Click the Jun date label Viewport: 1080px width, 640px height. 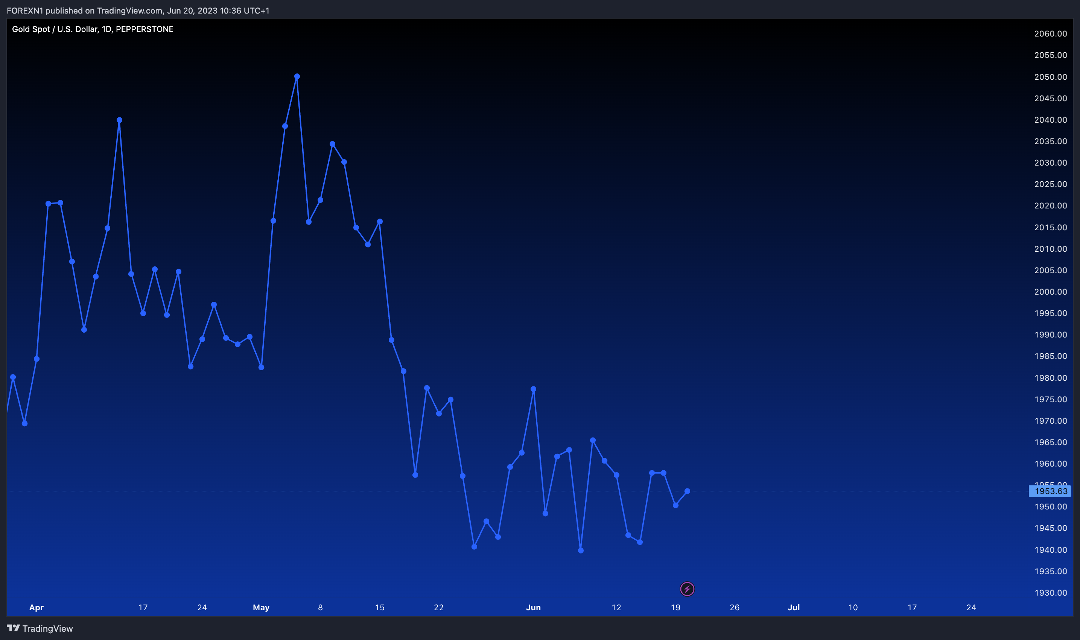[533, 607]
